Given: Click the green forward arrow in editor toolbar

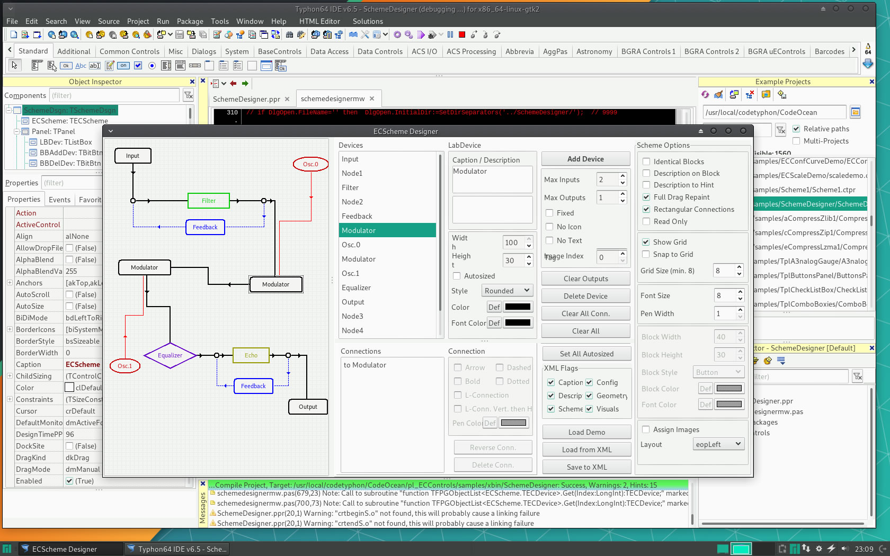Looking at the screenshot, I should tap(245, 83).
